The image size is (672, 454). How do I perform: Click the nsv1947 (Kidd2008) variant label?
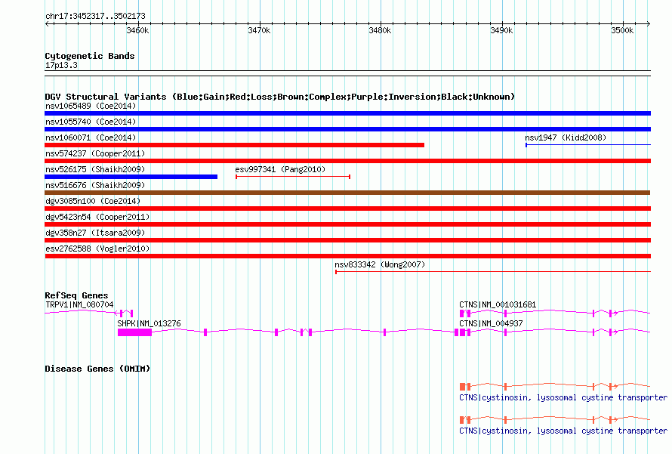pyautogui.click(x=566, y=137)
